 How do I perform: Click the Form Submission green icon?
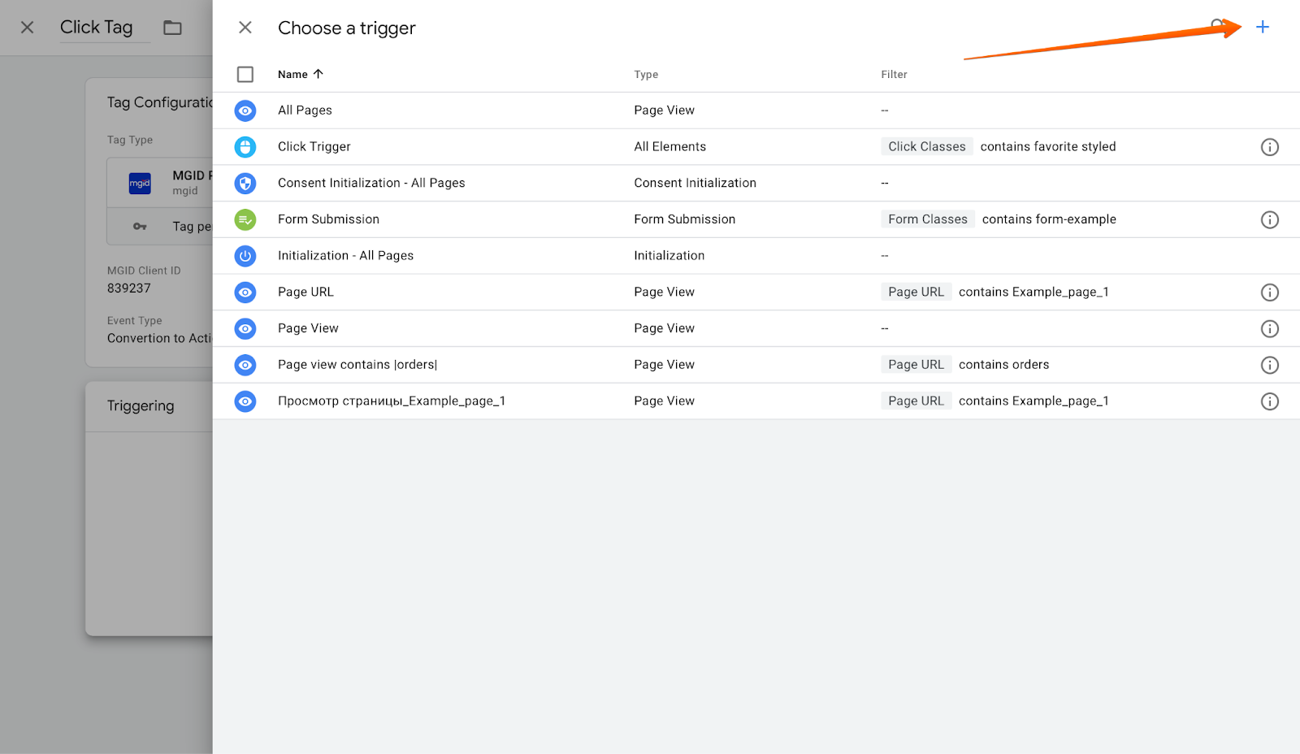pos(245,219)
